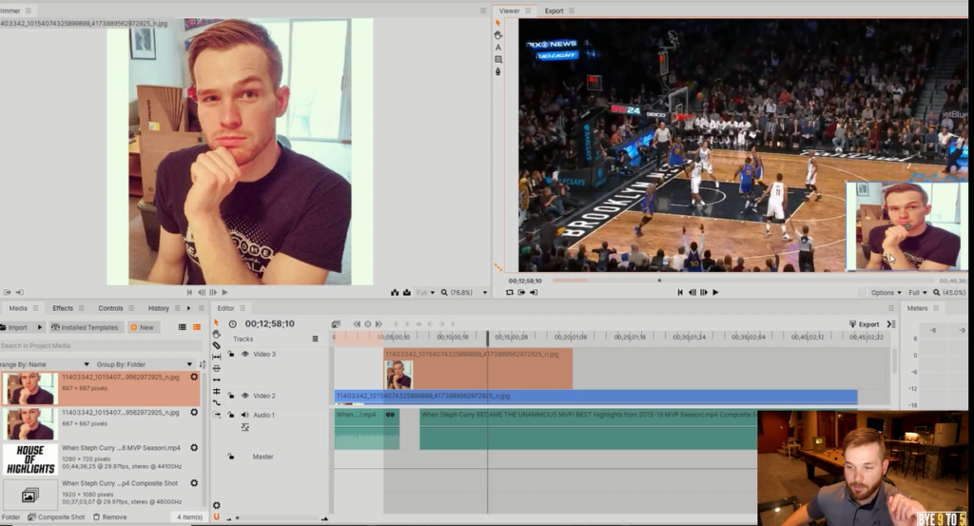
Task: Select the Viewer Hand tool
Action: point(497,35)
